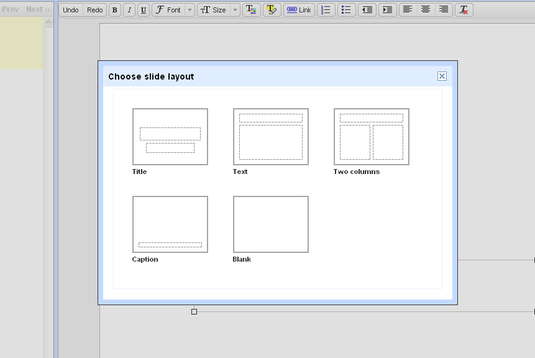The height and width of the screenshot is (358, 535).
Task: Close the Choose slide layout dialog
Action: tap(442, 76)
